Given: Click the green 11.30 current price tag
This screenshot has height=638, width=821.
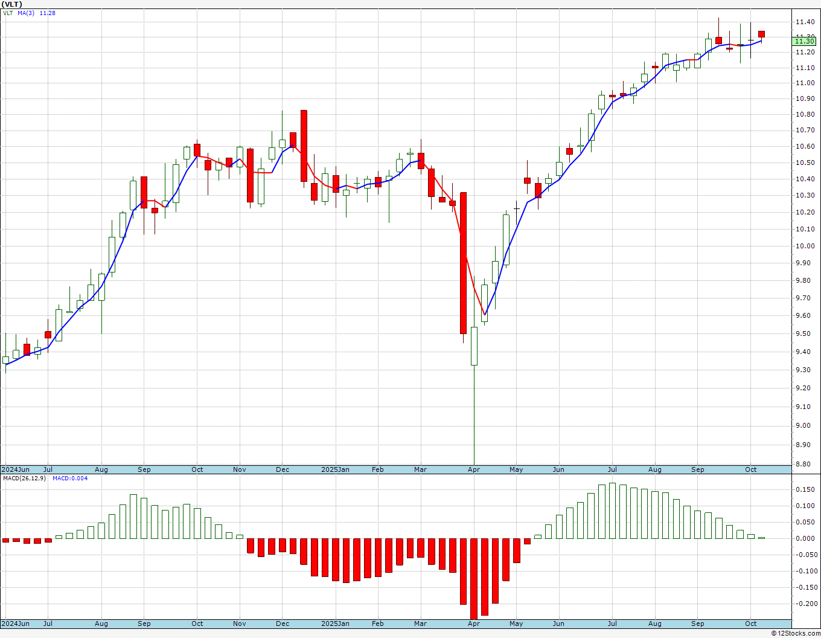Looking at the screenshot, I should (x=804, y=41).
